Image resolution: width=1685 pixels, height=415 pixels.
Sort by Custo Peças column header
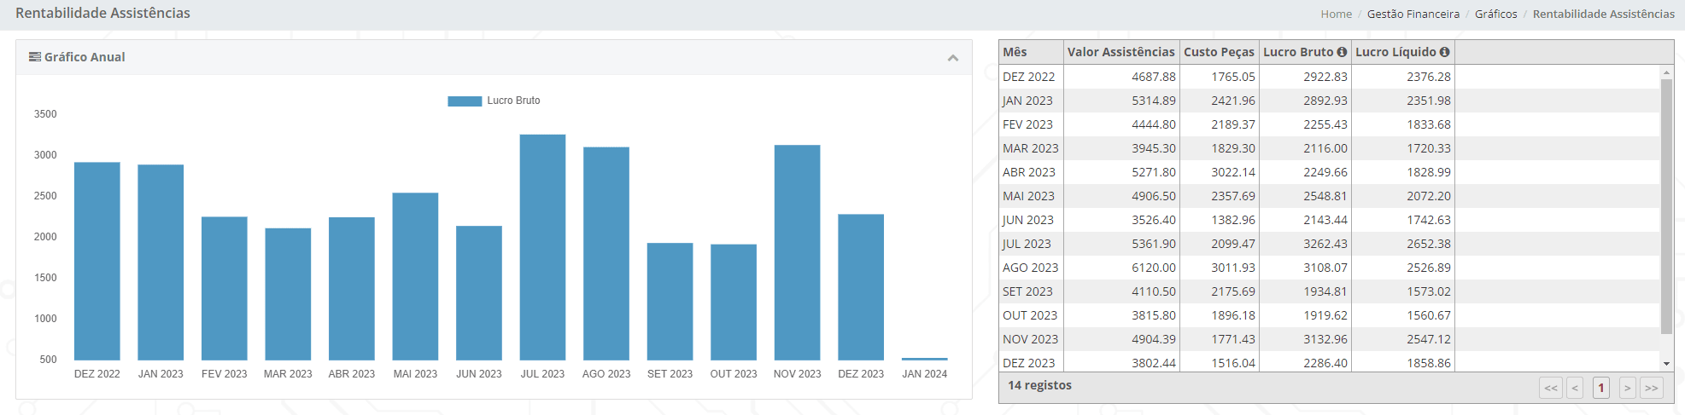[x=1219, y=52]
